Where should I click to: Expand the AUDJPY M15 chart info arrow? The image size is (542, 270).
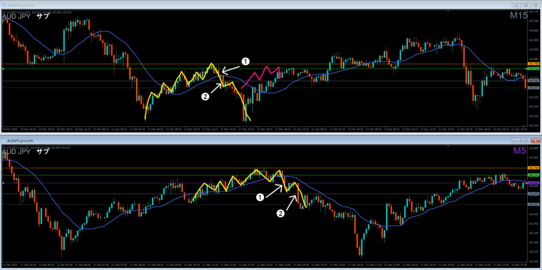(x=4, y=13)
